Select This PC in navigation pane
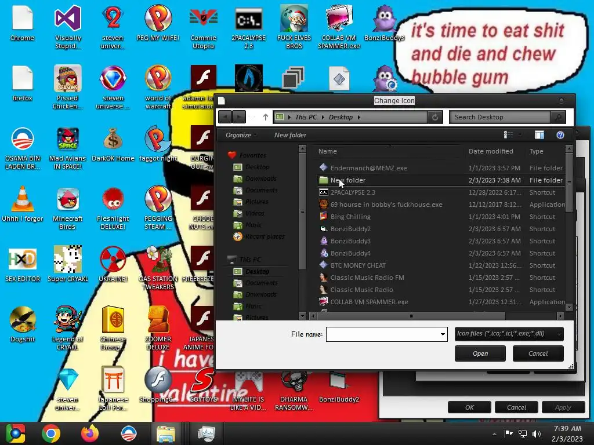Viewport: 594px width, 445px height. tap(250, 260)
